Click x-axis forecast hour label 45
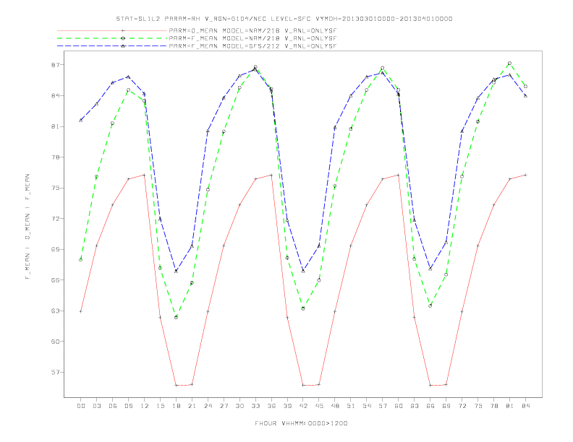Image resolution: width=573 pixels, height=442 pixels. (319, 406)
